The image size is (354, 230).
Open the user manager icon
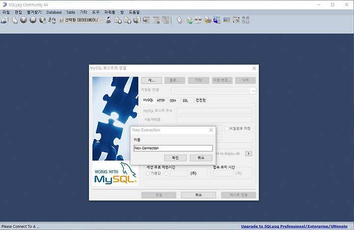108,20
